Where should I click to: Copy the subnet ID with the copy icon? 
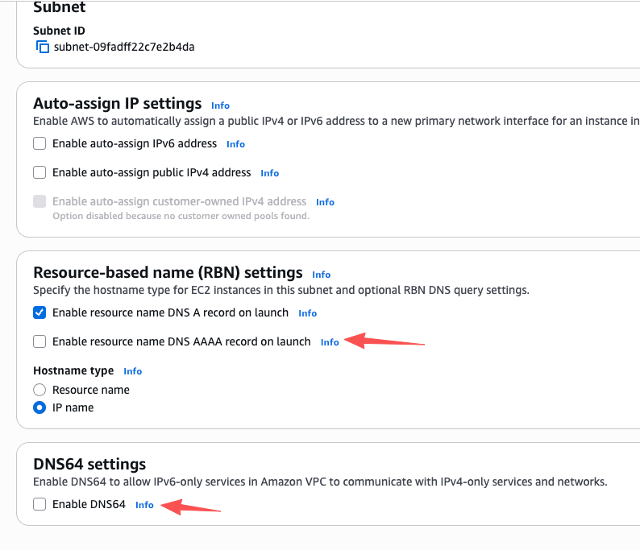43,47
